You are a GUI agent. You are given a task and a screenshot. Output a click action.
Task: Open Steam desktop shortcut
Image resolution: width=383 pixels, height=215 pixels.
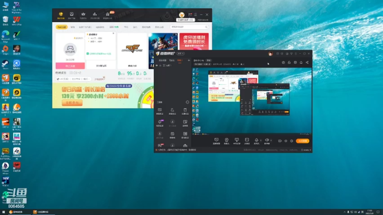click(x=5, y=64)
